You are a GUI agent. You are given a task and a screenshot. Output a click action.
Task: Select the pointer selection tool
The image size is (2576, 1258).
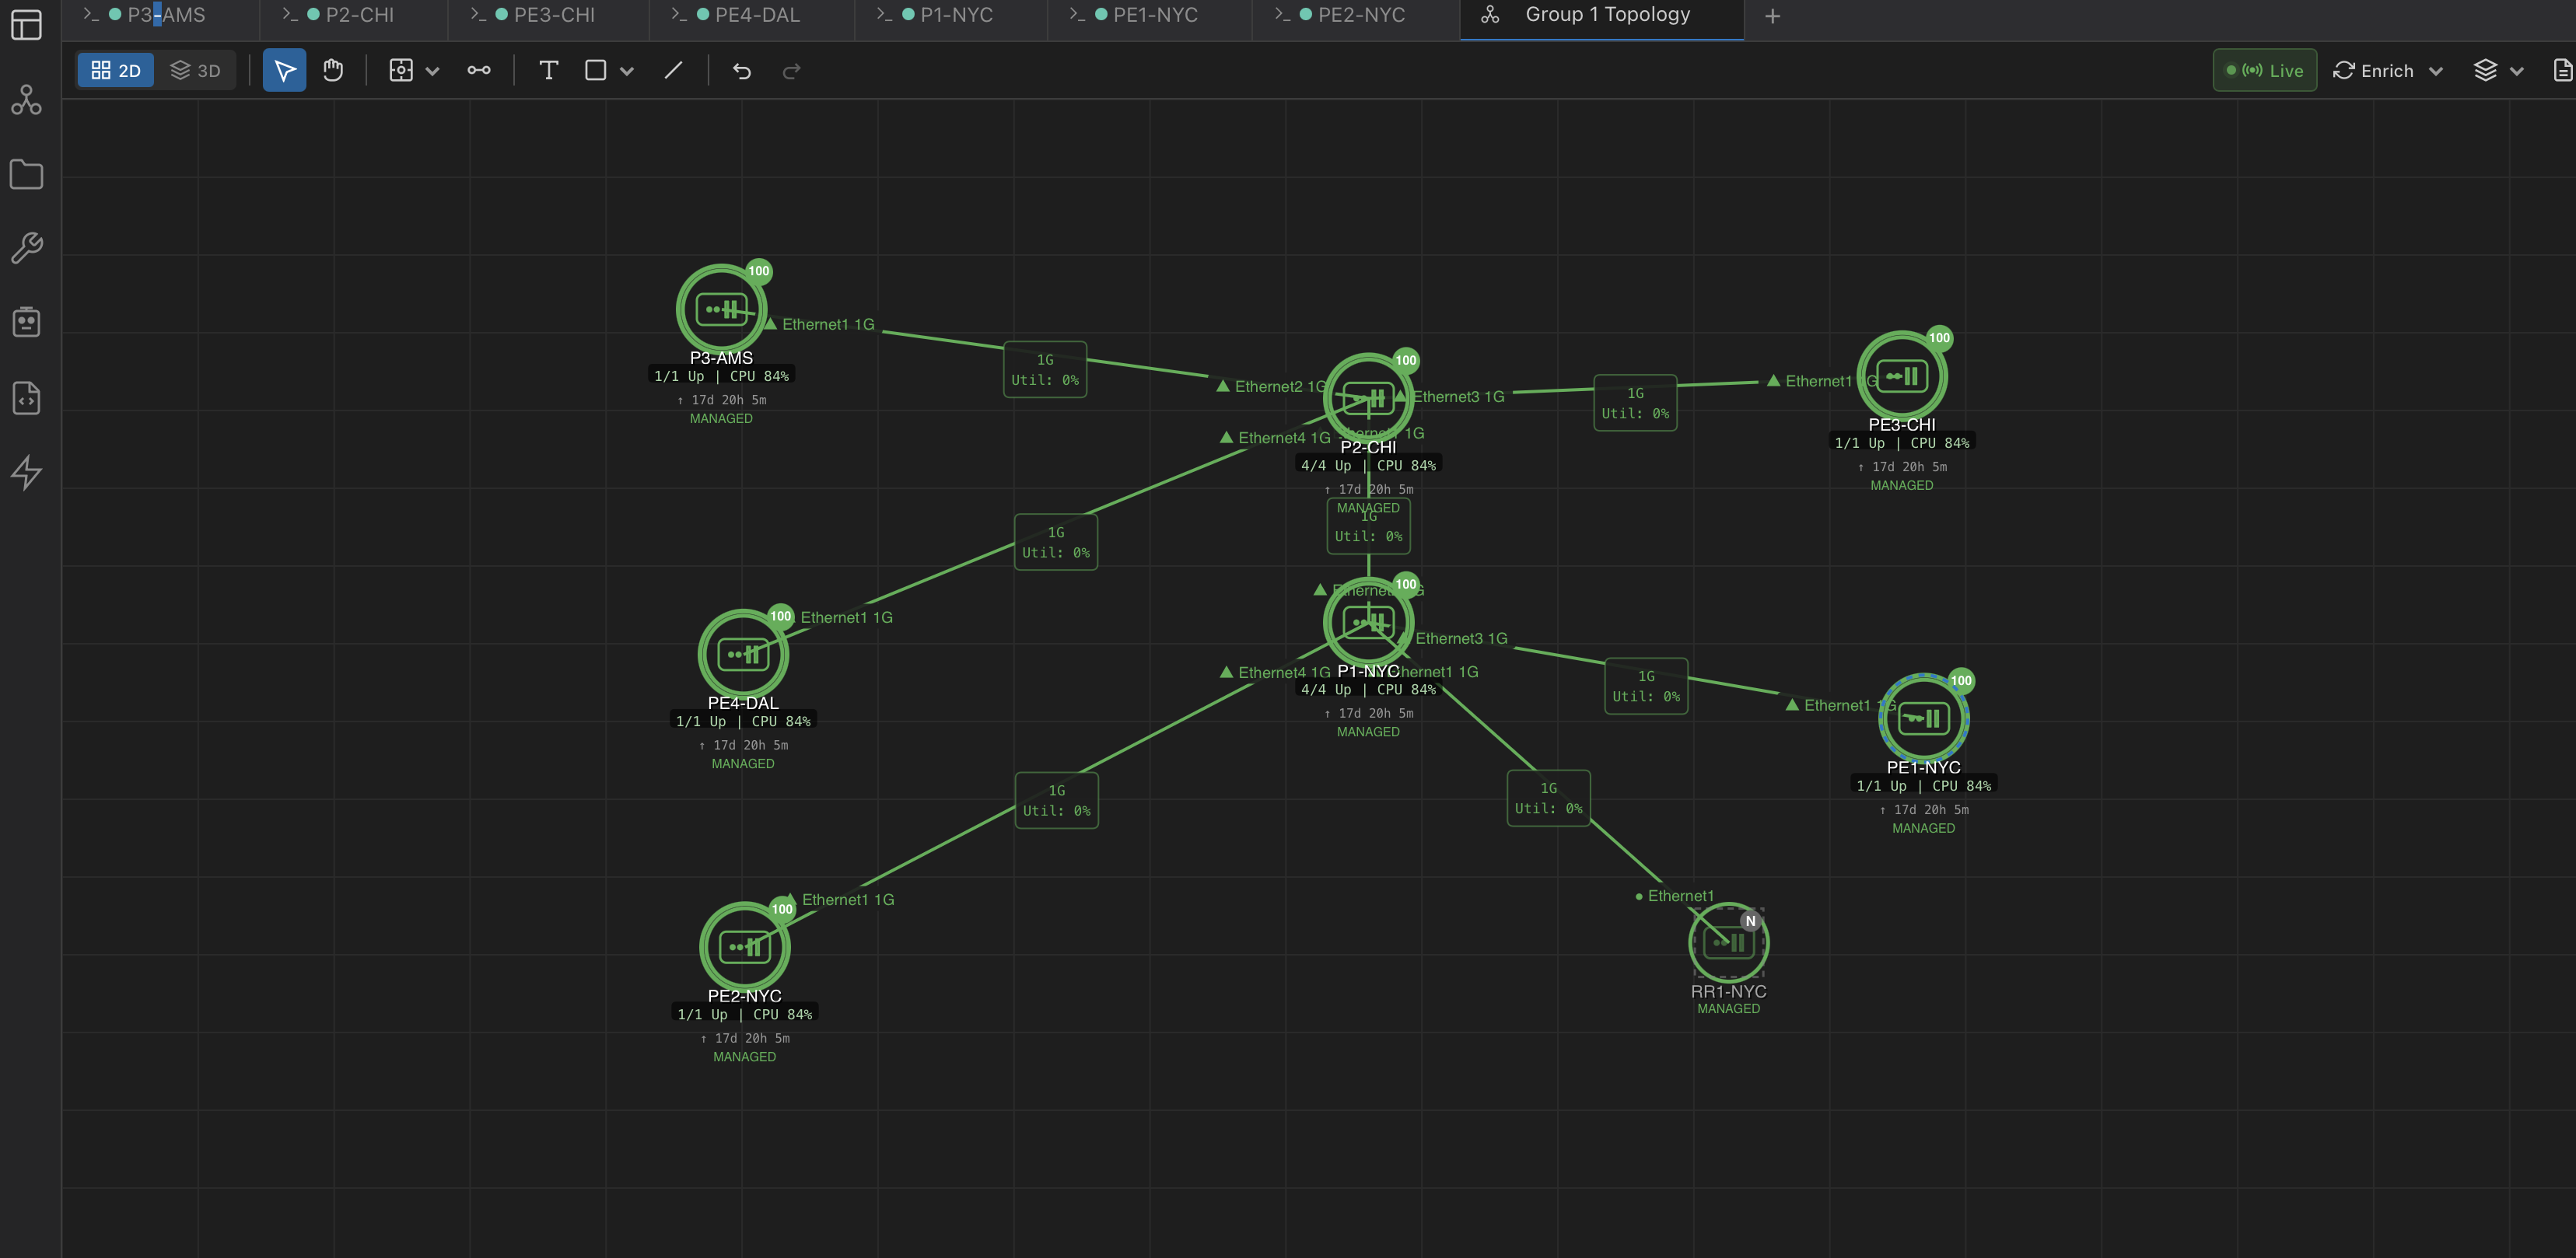pos(284,70)
